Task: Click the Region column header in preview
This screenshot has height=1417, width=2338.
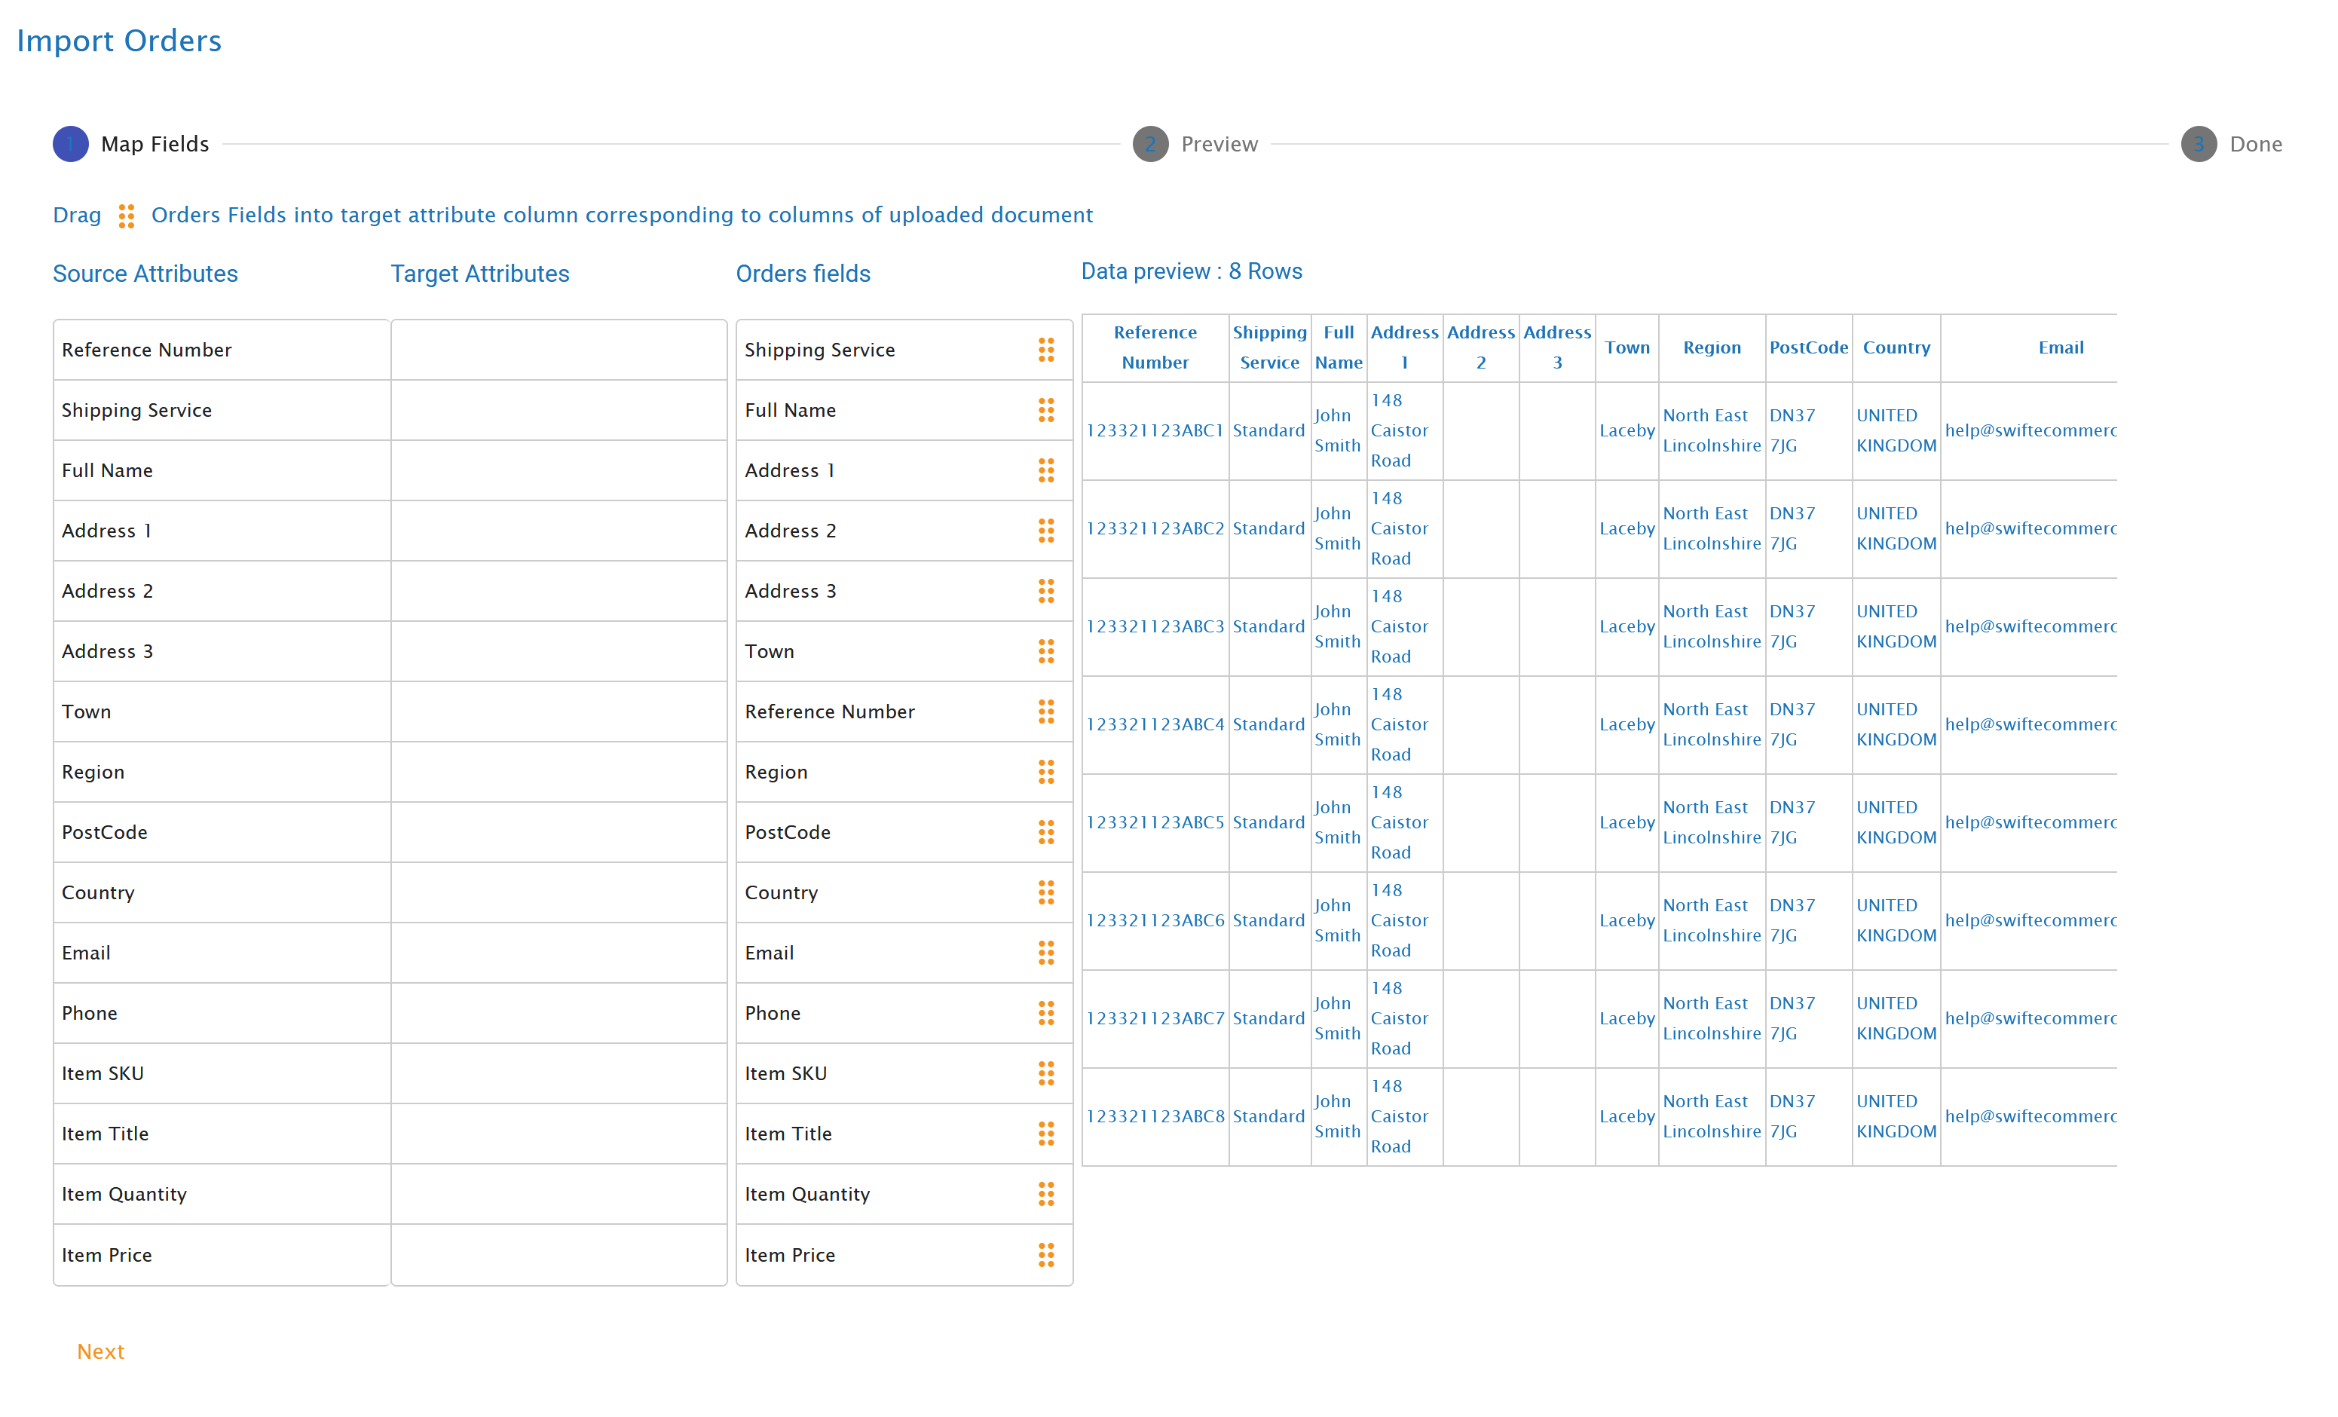Action: coord(1711,347)
